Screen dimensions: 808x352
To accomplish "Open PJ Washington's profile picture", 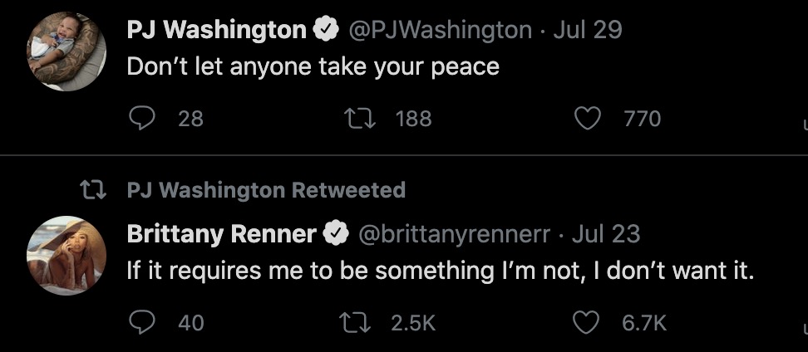I will coord(67,51).
